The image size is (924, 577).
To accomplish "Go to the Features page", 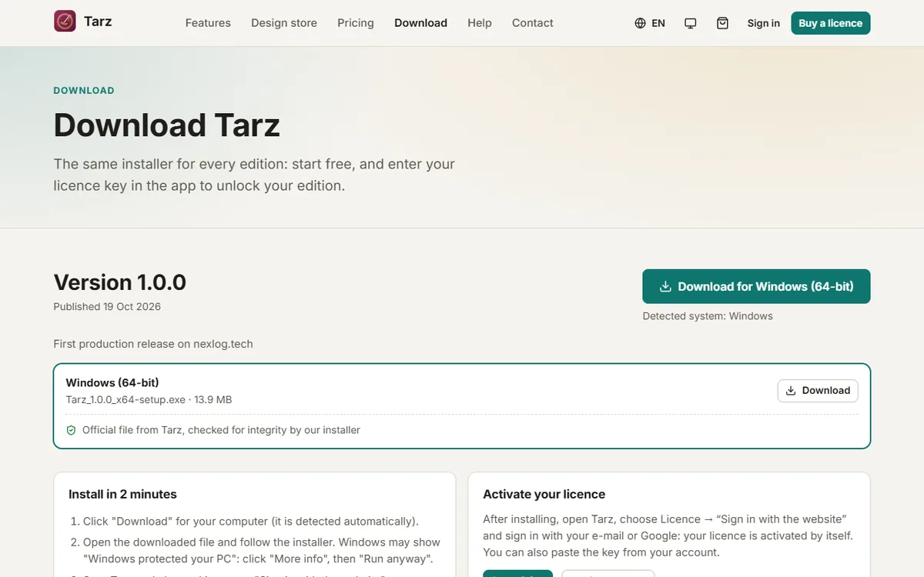I will (208, 23).
